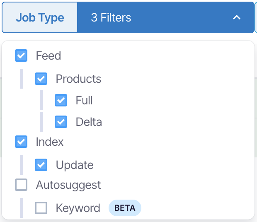Click the "3 Filters" dropdown text
The height and width of the screenshot is (222, 257).
coord(111,18)
